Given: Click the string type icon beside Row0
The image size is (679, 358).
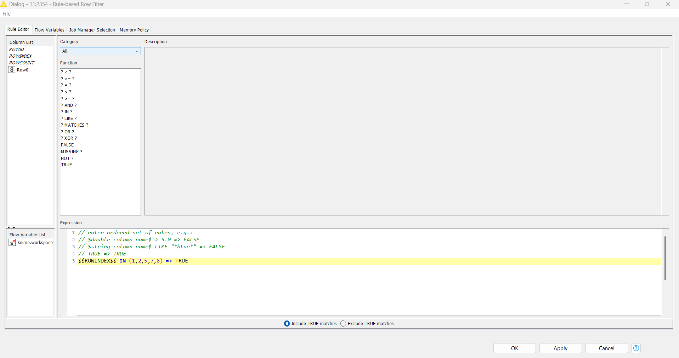Looking at the screenshot, I should [12, 70].
